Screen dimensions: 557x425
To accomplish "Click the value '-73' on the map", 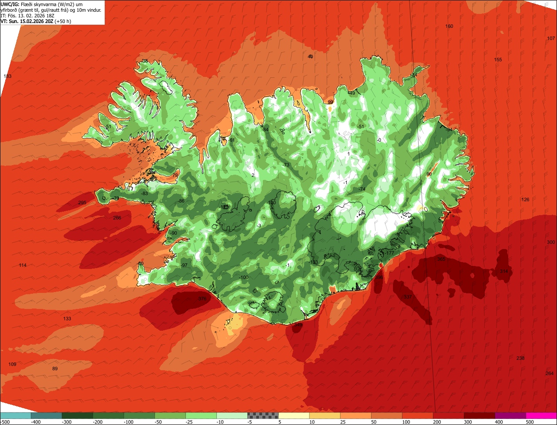I will tap(285, 165).
